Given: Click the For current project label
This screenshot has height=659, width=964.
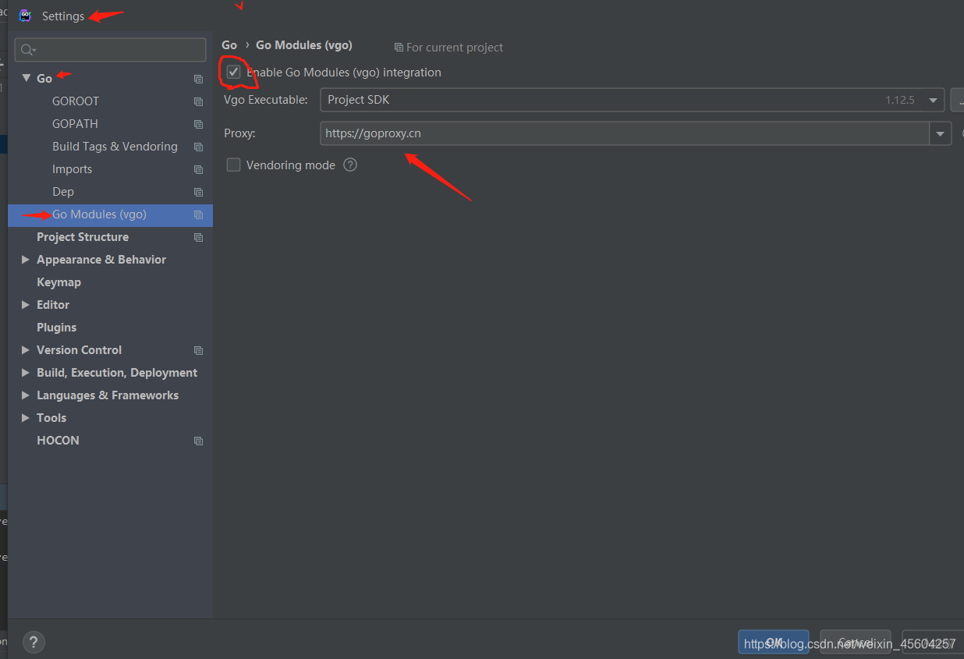Looking at the screenshot, I should tap(455, 48).
